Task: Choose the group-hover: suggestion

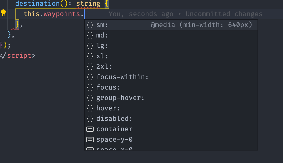Action: (x=171, y=98)
